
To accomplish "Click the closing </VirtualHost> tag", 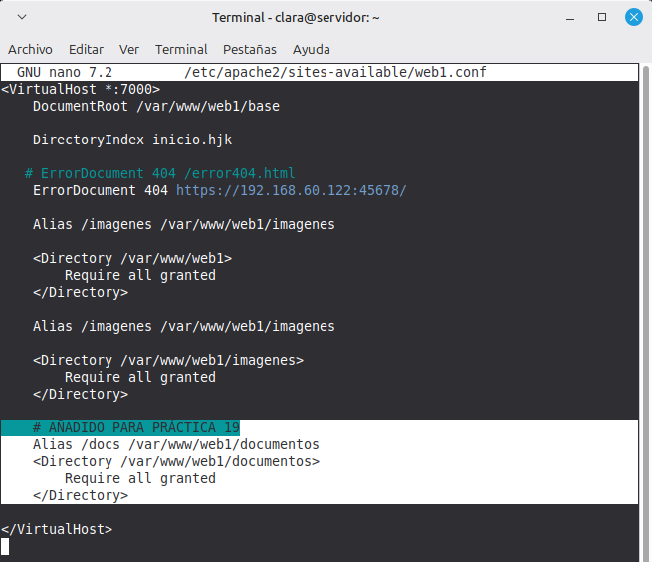I will point(57,529).
